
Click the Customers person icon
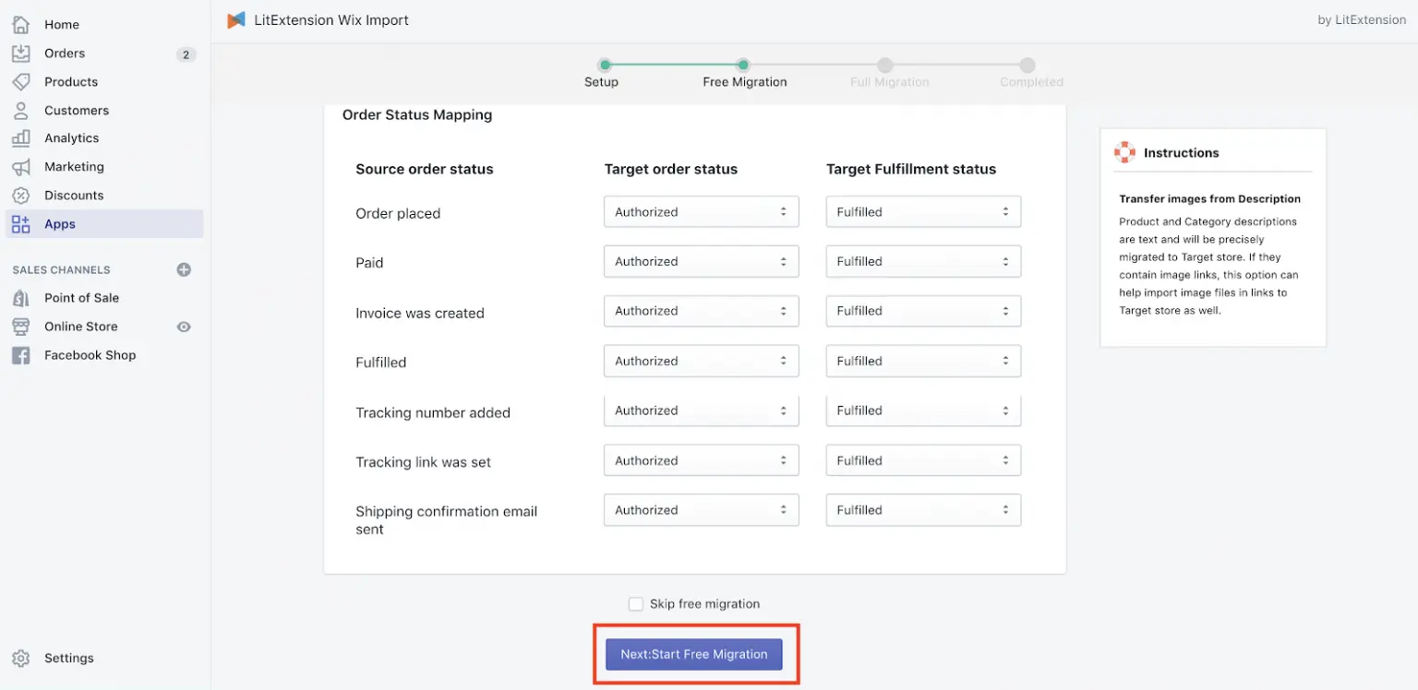(20, 111)
